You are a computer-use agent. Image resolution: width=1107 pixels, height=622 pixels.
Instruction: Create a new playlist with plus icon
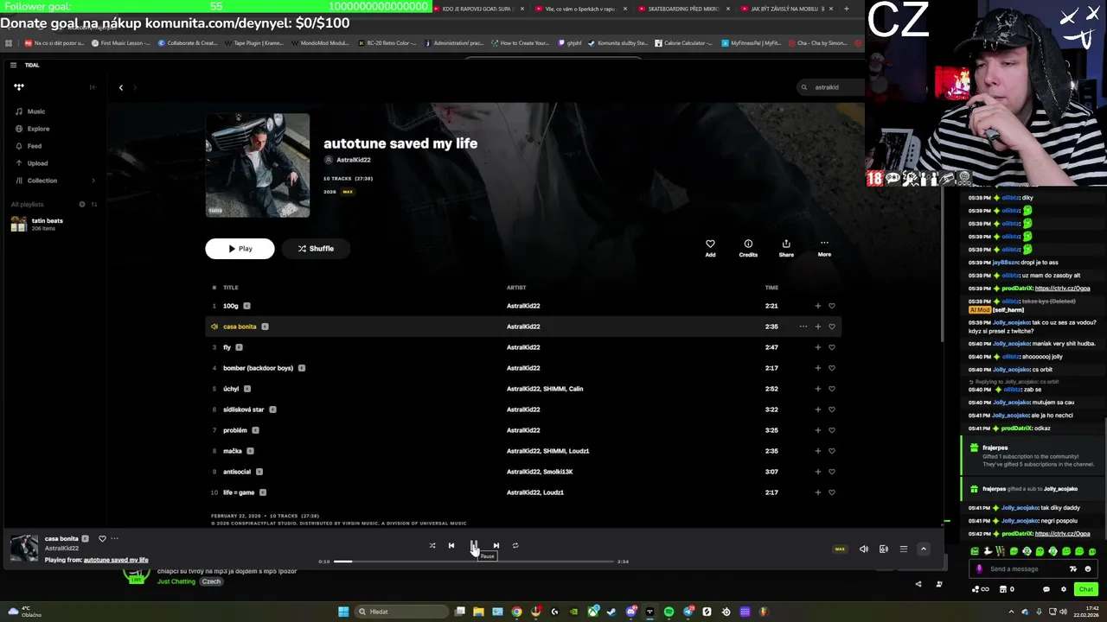[x=82, y=204]
